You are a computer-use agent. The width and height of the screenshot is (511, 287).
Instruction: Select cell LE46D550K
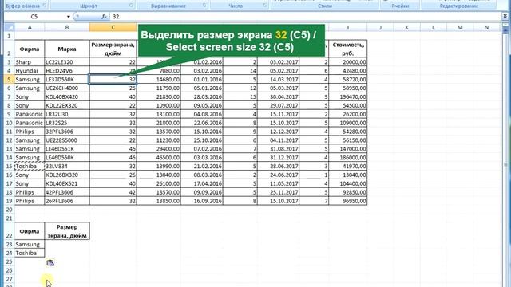(x=67, y=158)
